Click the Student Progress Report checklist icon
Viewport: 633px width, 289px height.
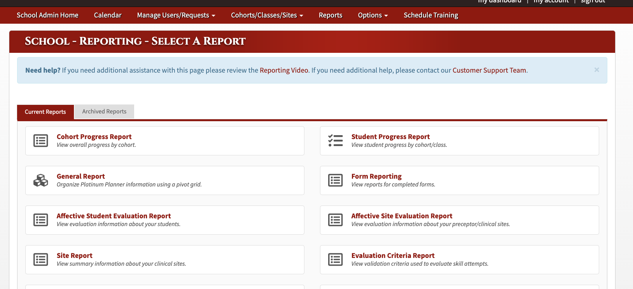(336, 141)
